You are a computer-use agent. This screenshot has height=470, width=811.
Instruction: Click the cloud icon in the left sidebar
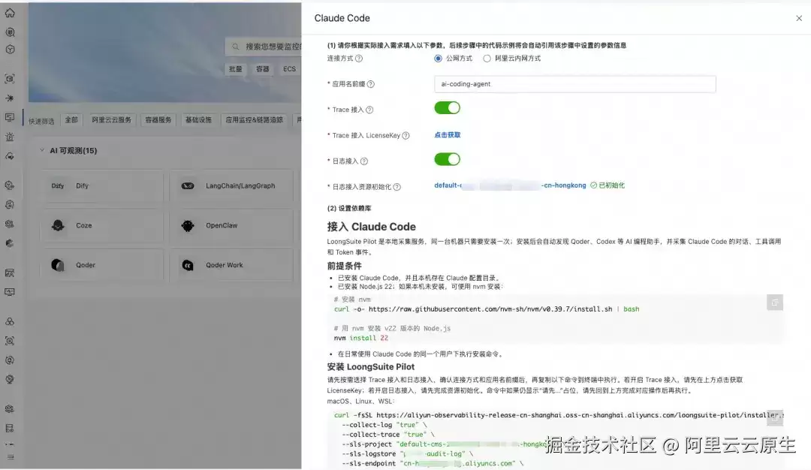[10, 156]
